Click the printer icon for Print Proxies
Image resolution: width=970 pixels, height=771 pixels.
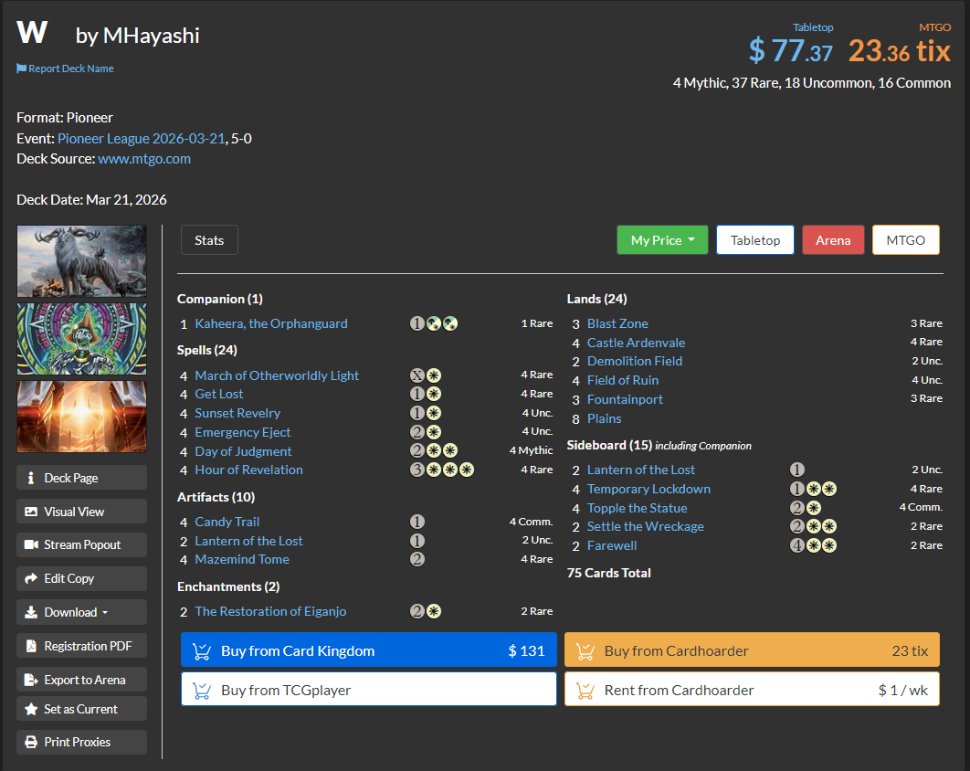(31, 742)
